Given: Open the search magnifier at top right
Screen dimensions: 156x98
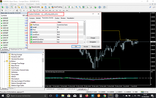Looking at the screenshot, I should click(150, 7).
